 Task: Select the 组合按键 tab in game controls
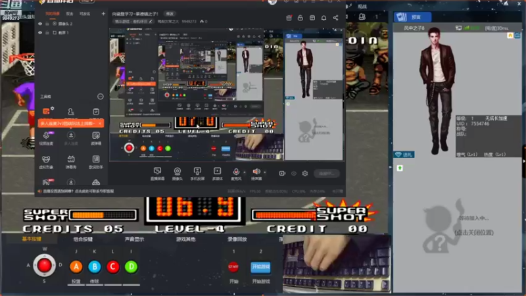pyautogui.click(x=83, y=239)
